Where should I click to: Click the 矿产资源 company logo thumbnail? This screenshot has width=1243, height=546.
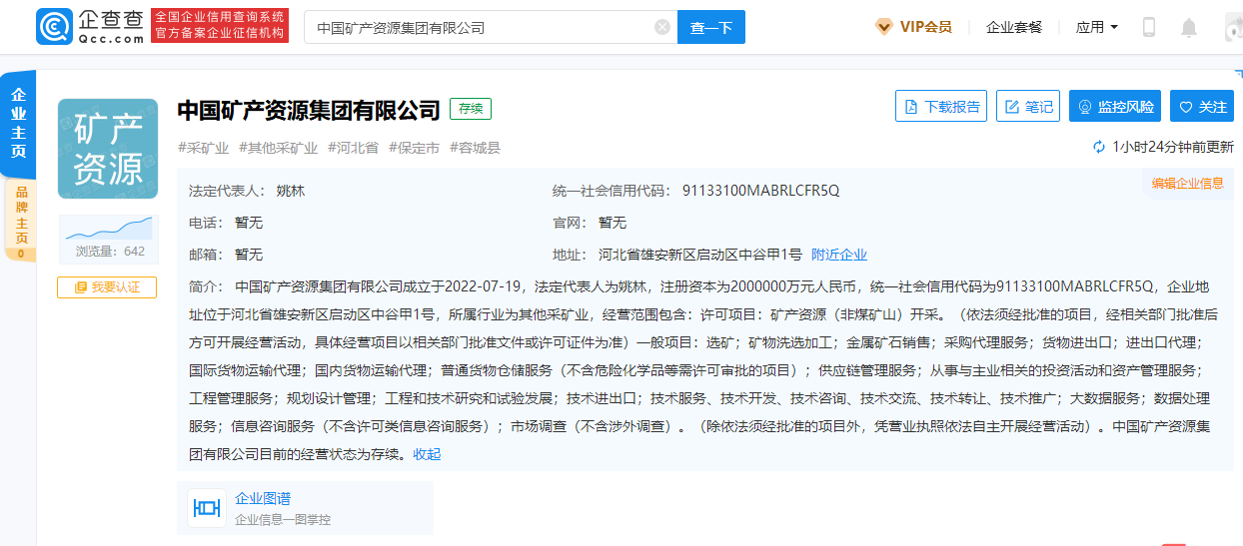click(x=108, y=149)
